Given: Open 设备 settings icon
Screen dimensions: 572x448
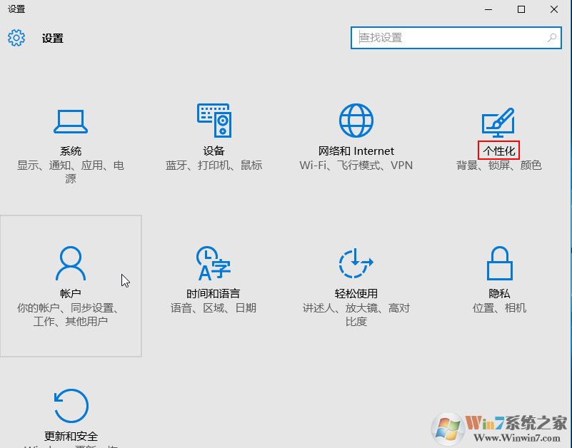Looking at the screenshot, I should pyautogui.click(x=214, y=120).
